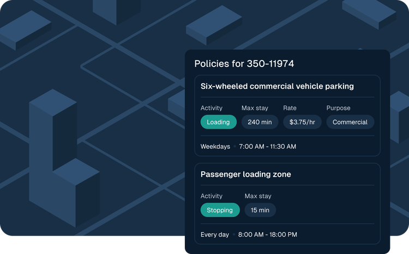Click the Weekdays schedule label
Screen dimensions: 409x254
click(215, 147)
